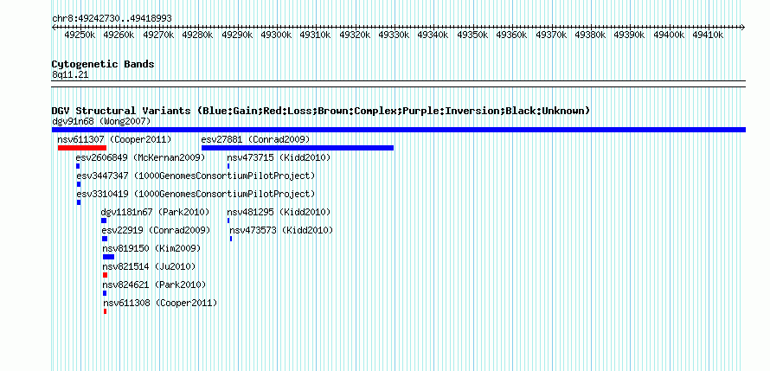This screenshot has width=770, height=371.
Task: Select the red nsv821514 loss marker
Action: tap(105, 275)
